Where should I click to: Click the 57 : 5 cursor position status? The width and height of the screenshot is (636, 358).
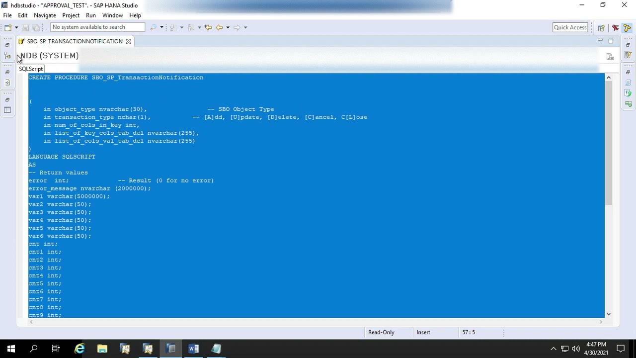(x=469, y=332)
